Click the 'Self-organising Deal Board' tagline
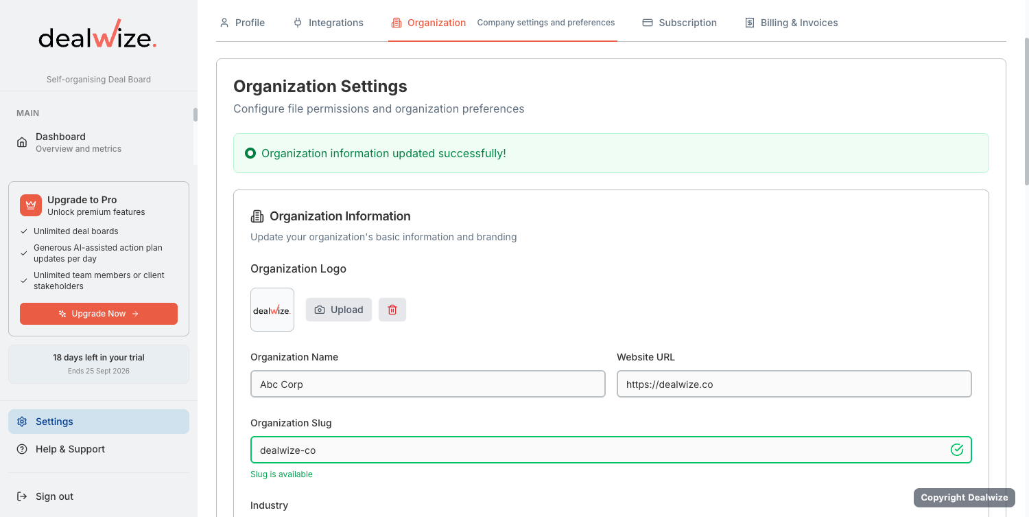Image resolution: width=1029 pixels, height=517 pixels. 99,80
